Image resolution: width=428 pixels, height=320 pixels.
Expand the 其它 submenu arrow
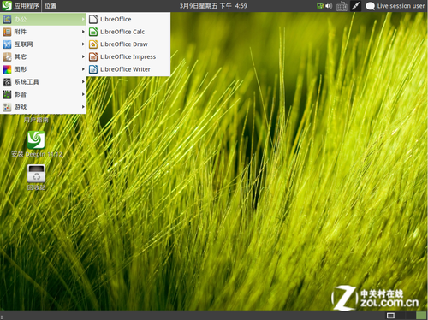pyautogui.click(x=83, y=56)
